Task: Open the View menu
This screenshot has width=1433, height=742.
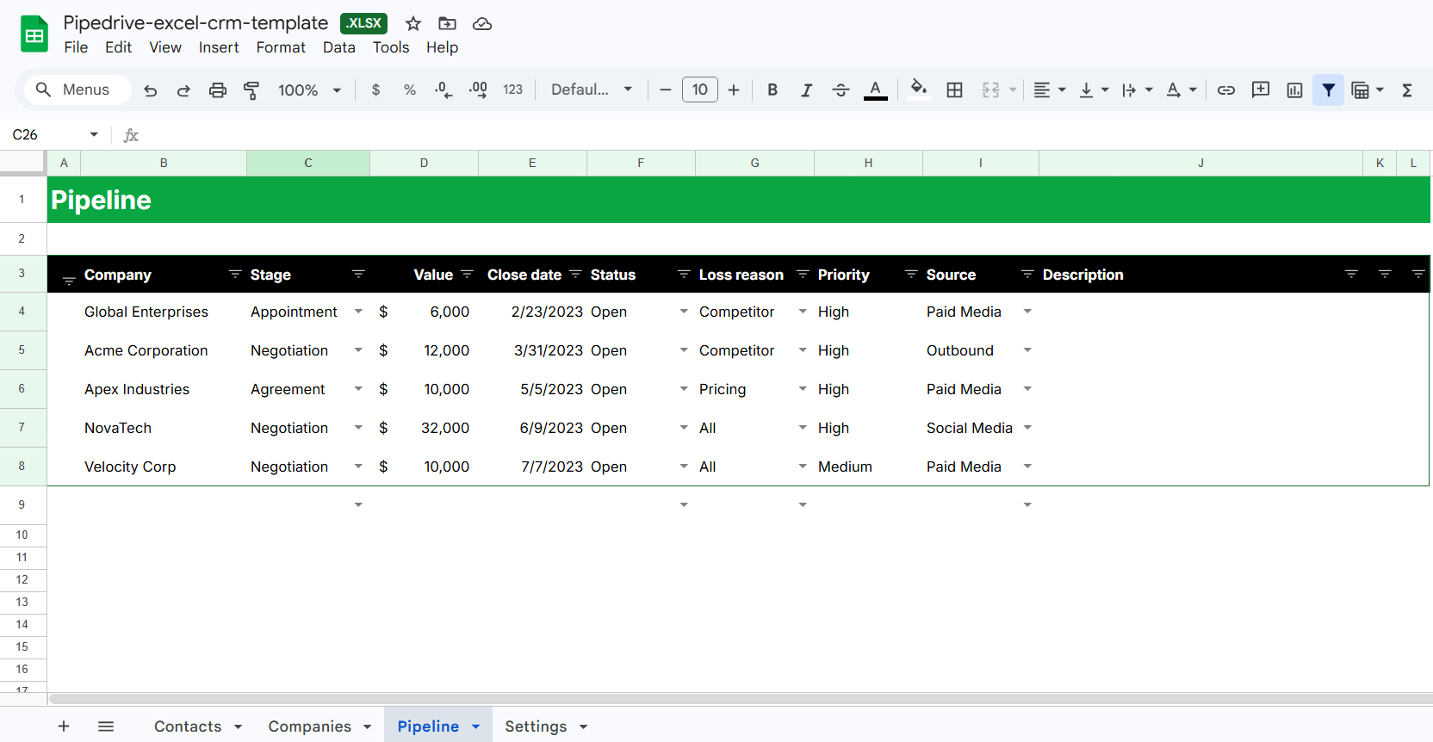Action: click(x=165, y=47)
